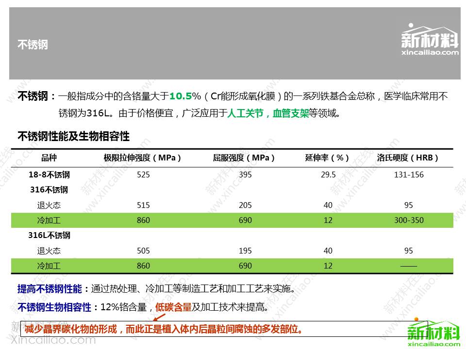
Task: Click the green 10.5 value
Action: (x=181, y=96)
